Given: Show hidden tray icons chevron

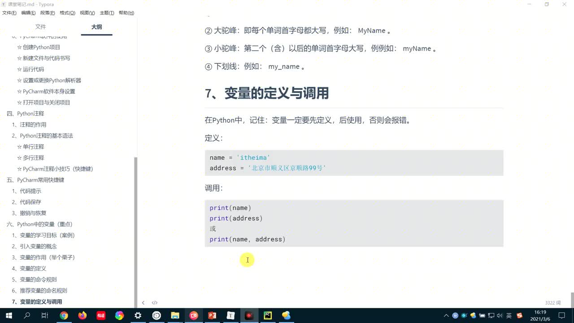Looking at the screenshot, I should (x=446, y=315).
